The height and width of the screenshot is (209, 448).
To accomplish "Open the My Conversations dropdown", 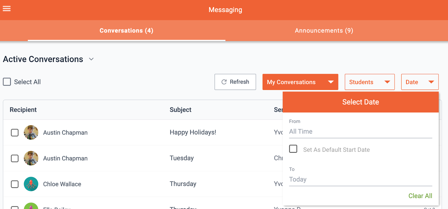I will click(x=300, y=82).
